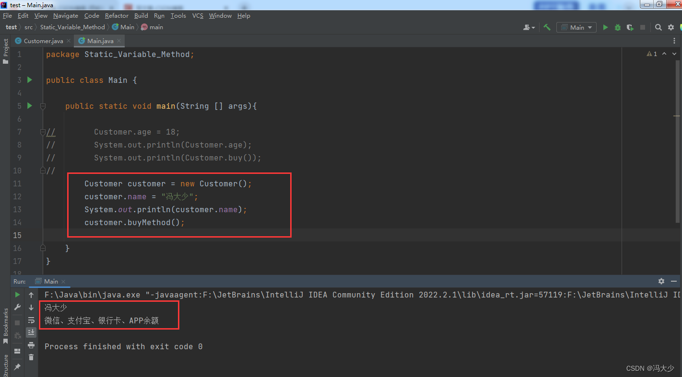The image size is (682, 377).
Task: Click the Static_Variable_Method breadcrumb
Action: 72,27
